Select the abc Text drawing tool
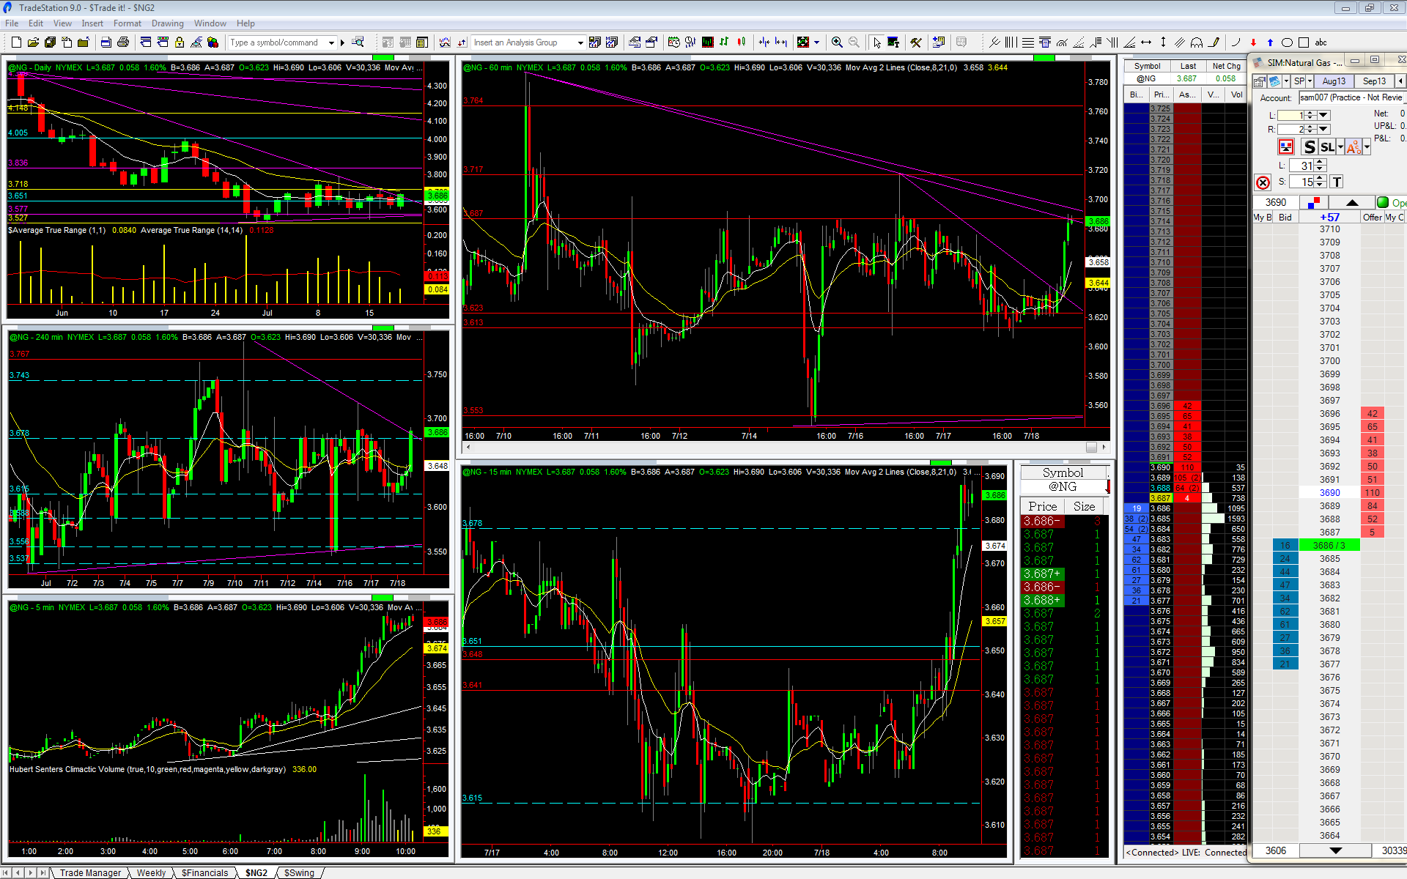 point(1321,42)
